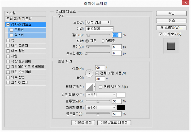The width and height of the screenshot is (191, 132).
Task: Click the shadow 불투명도(C) slider handle
Action: click(x=98, y=114)
